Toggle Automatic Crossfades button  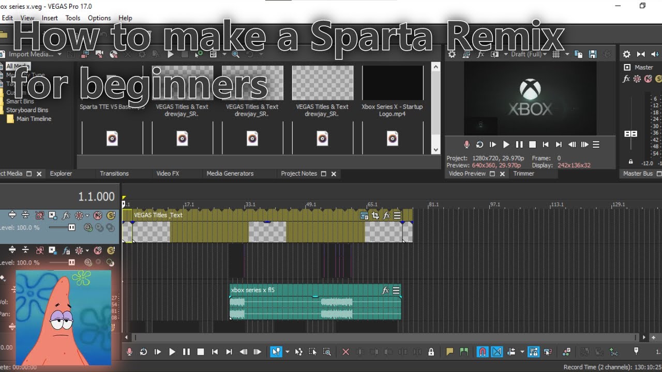click(x=496, y=352)
